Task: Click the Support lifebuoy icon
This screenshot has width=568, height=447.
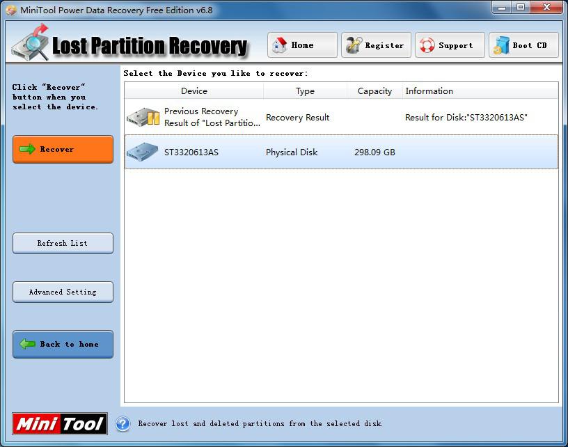Action: (x=427, y=45)
